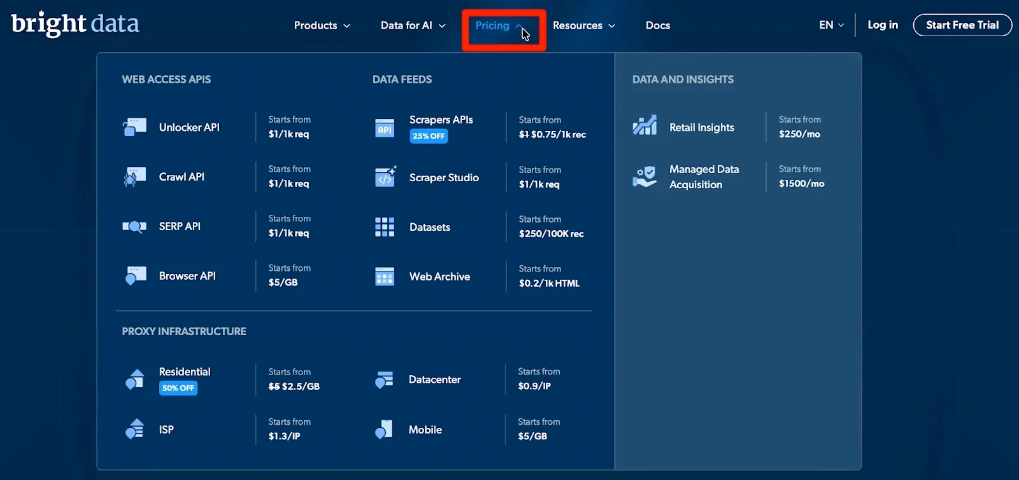Expand the Products dropdown menu
The width and height of the screenshot is (1019, 480).
pyautogui.click(x=322, y=25)
